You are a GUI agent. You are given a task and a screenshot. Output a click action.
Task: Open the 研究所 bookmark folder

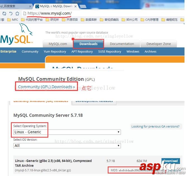(x=52, y=20)
